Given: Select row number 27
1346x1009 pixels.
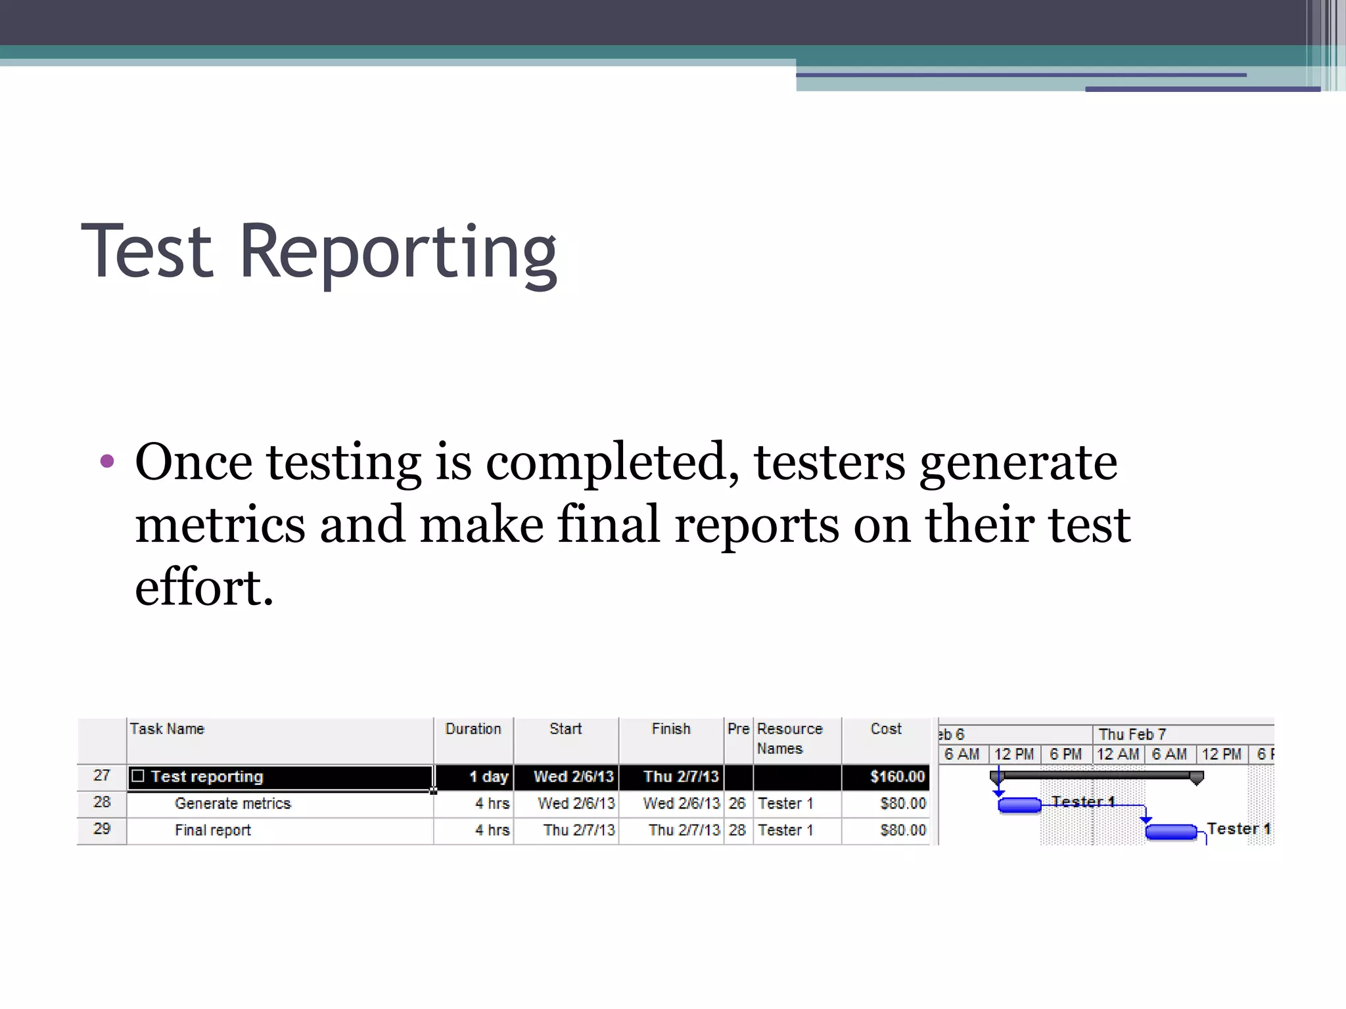Looking at the screenshot, I should 102,776.
